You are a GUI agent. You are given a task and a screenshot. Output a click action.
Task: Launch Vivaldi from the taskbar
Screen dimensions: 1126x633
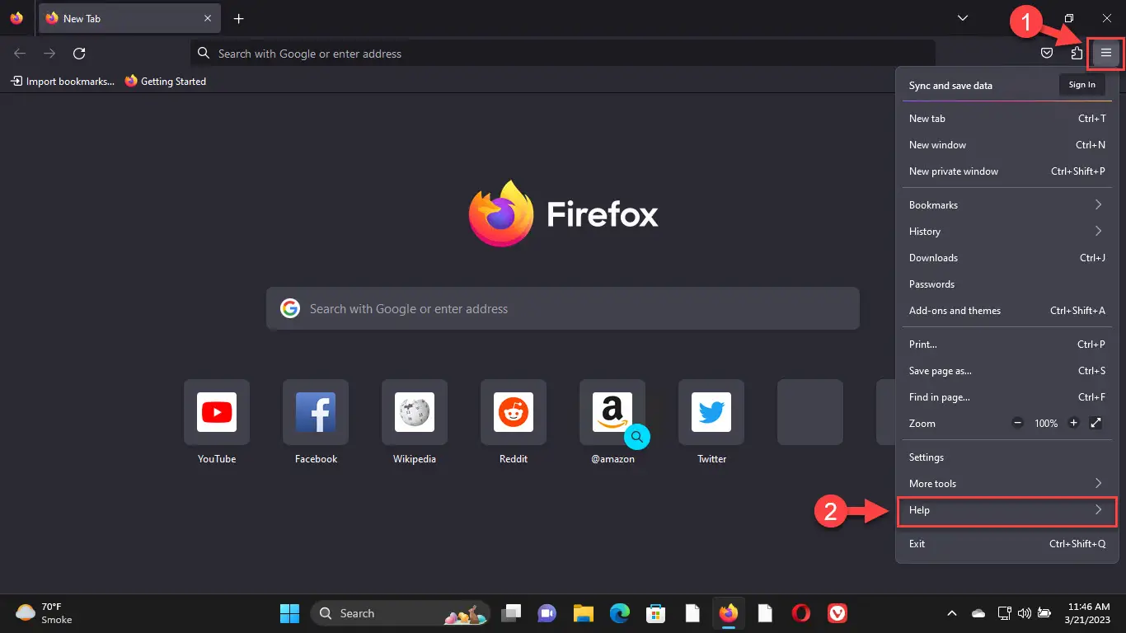pos(837,613)
